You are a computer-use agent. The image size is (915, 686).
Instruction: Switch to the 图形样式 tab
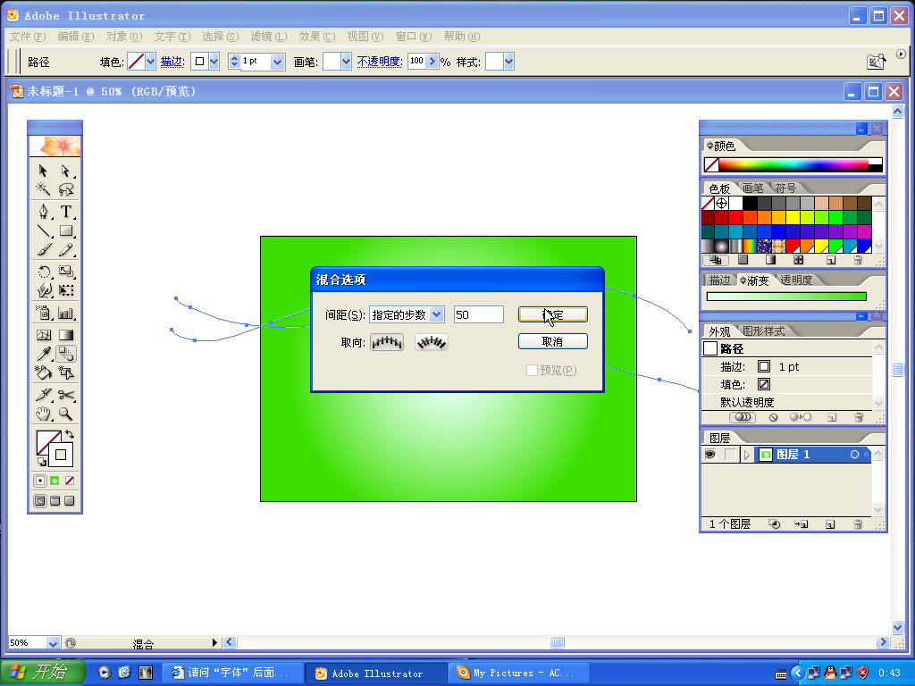click(x=764, y=331)
